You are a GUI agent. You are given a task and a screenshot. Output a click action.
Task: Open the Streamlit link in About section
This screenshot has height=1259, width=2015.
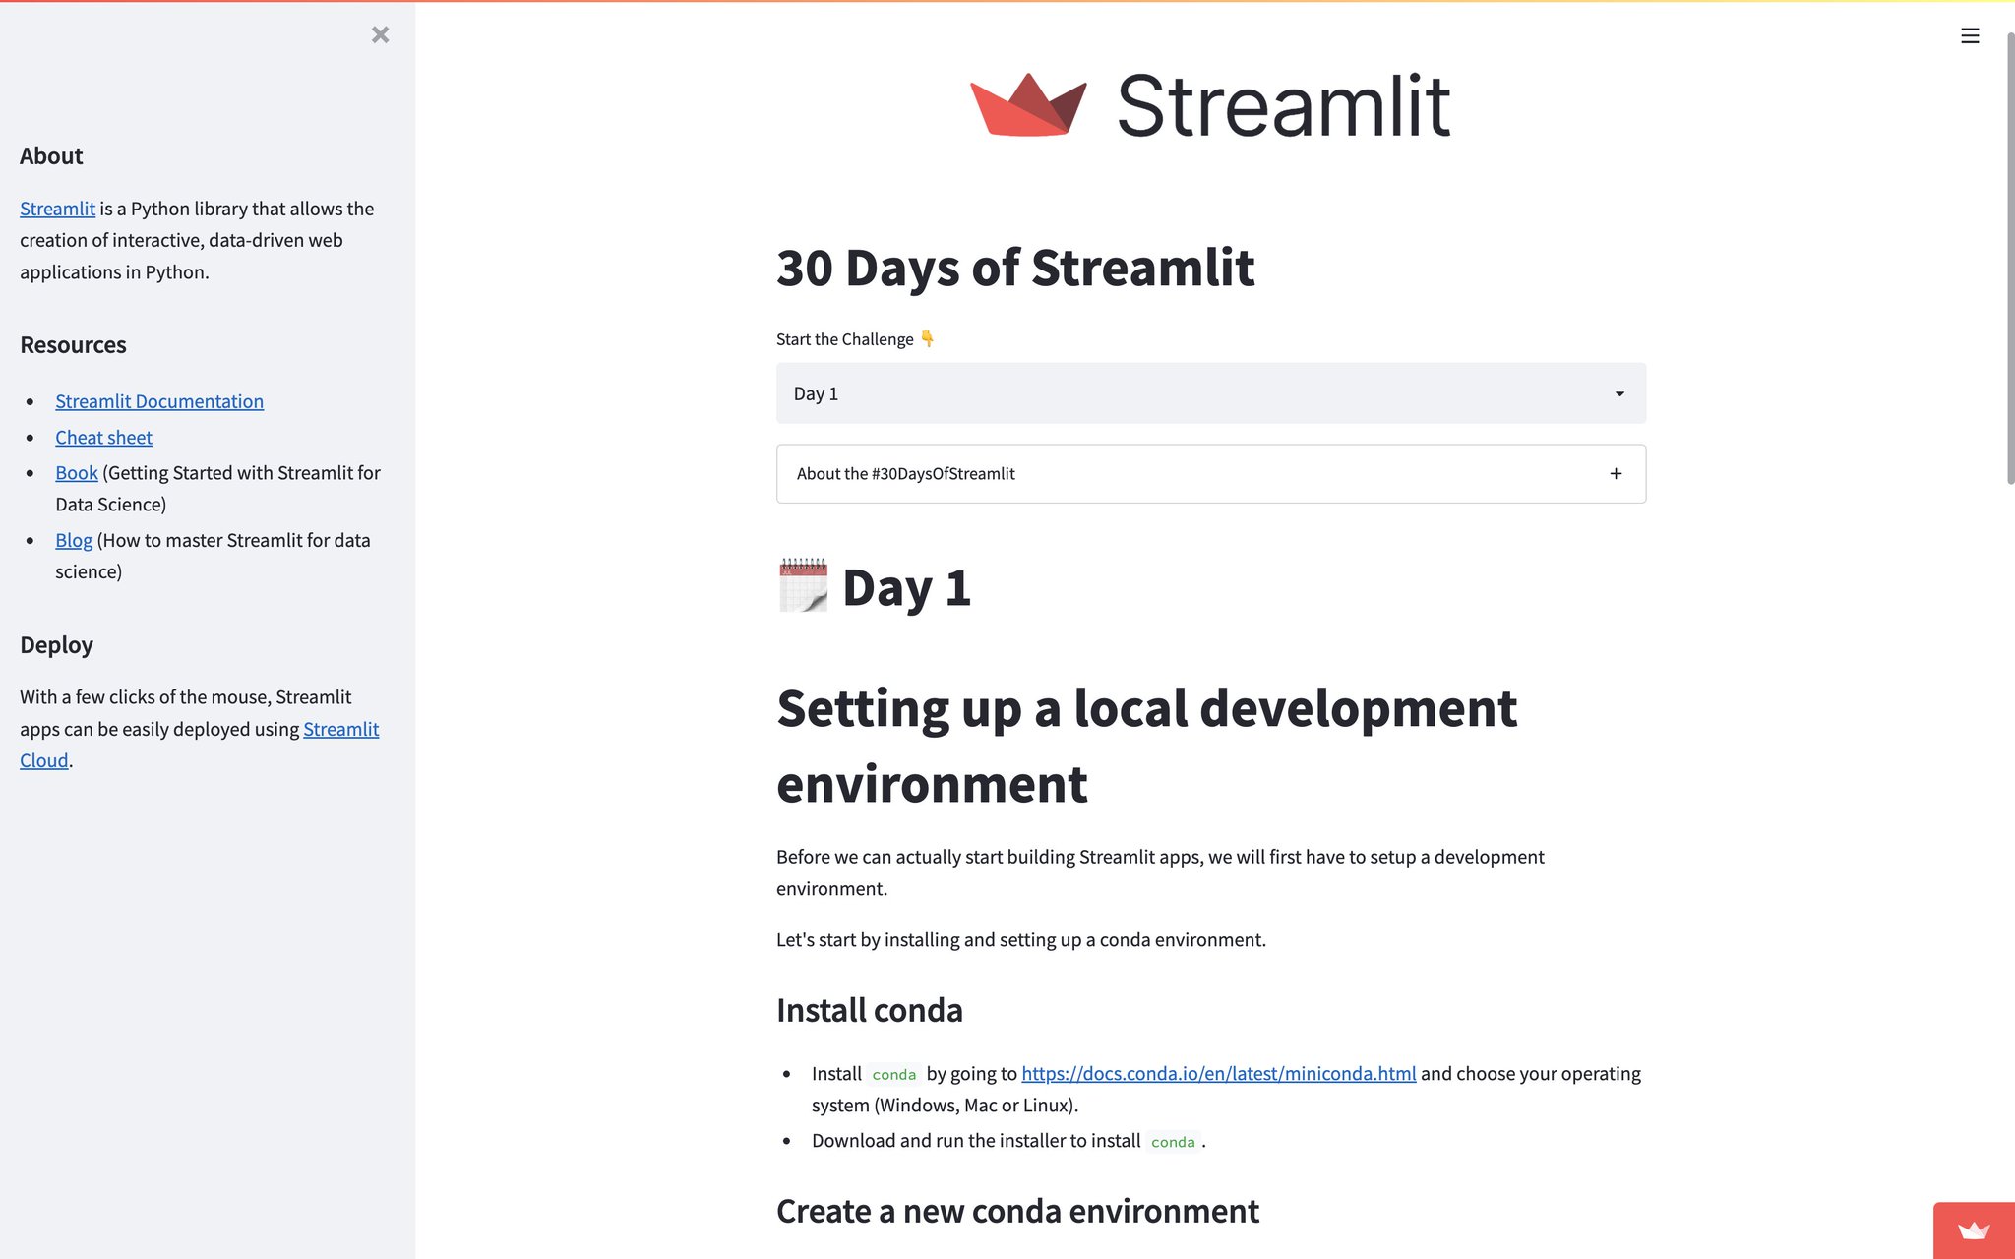coord(57,209)
